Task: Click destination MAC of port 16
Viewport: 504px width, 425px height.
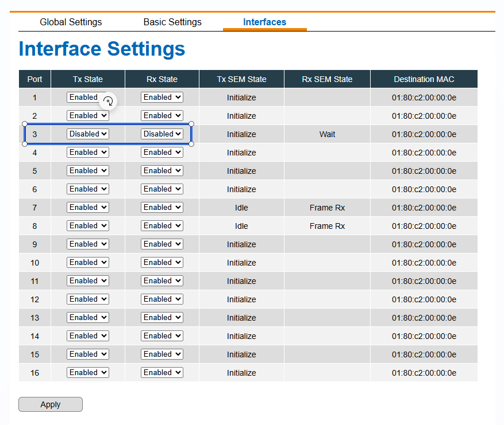Action: tap(424, 373)
